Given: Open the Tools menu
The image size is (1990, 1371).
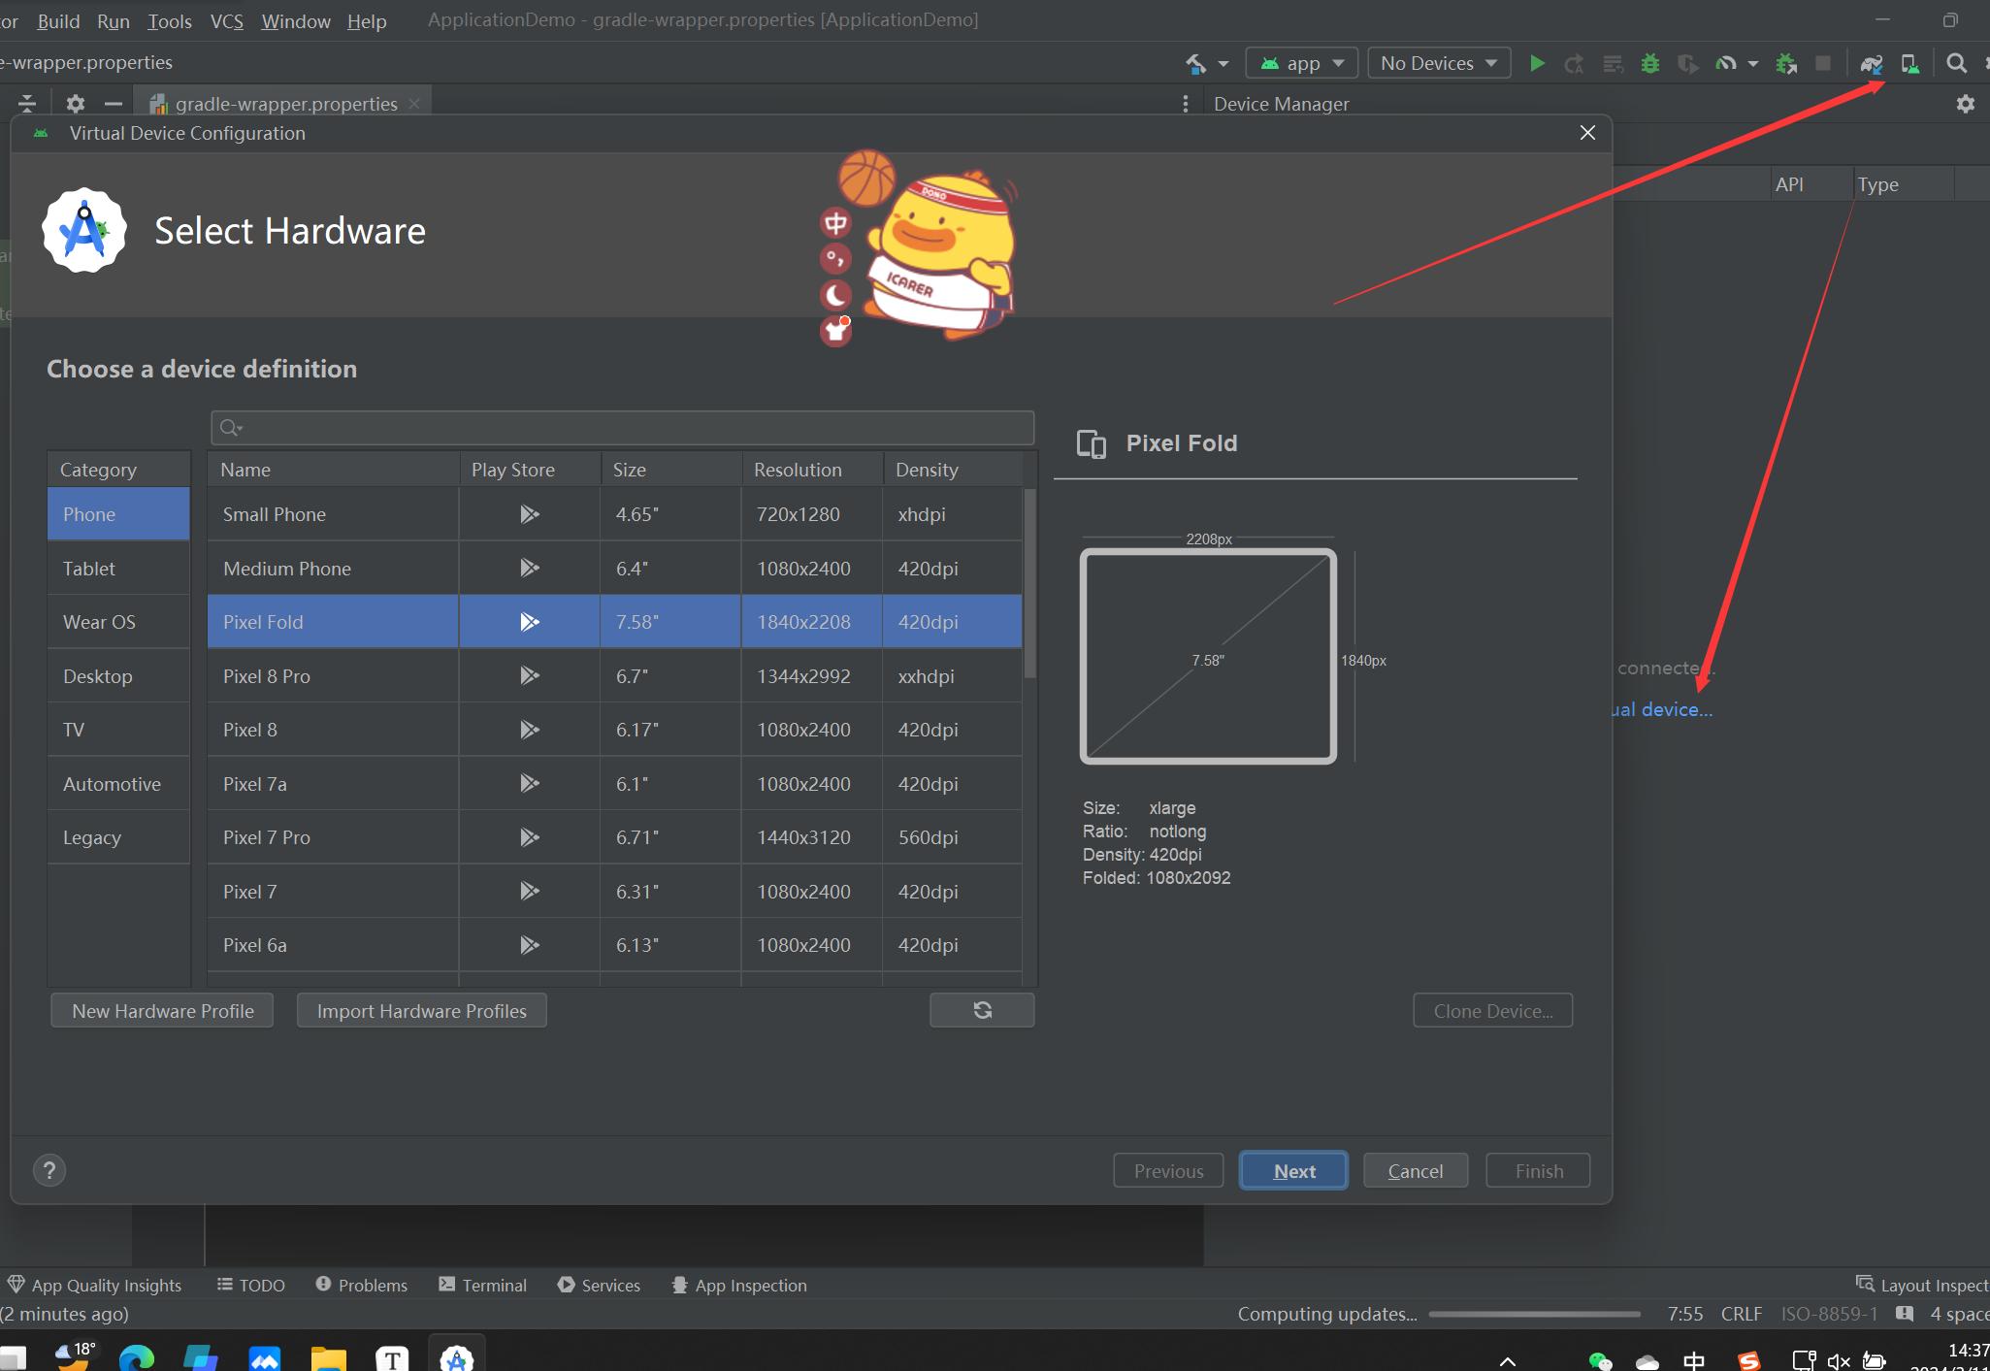Looking at the screenshot, I should (x=169, y=20).
